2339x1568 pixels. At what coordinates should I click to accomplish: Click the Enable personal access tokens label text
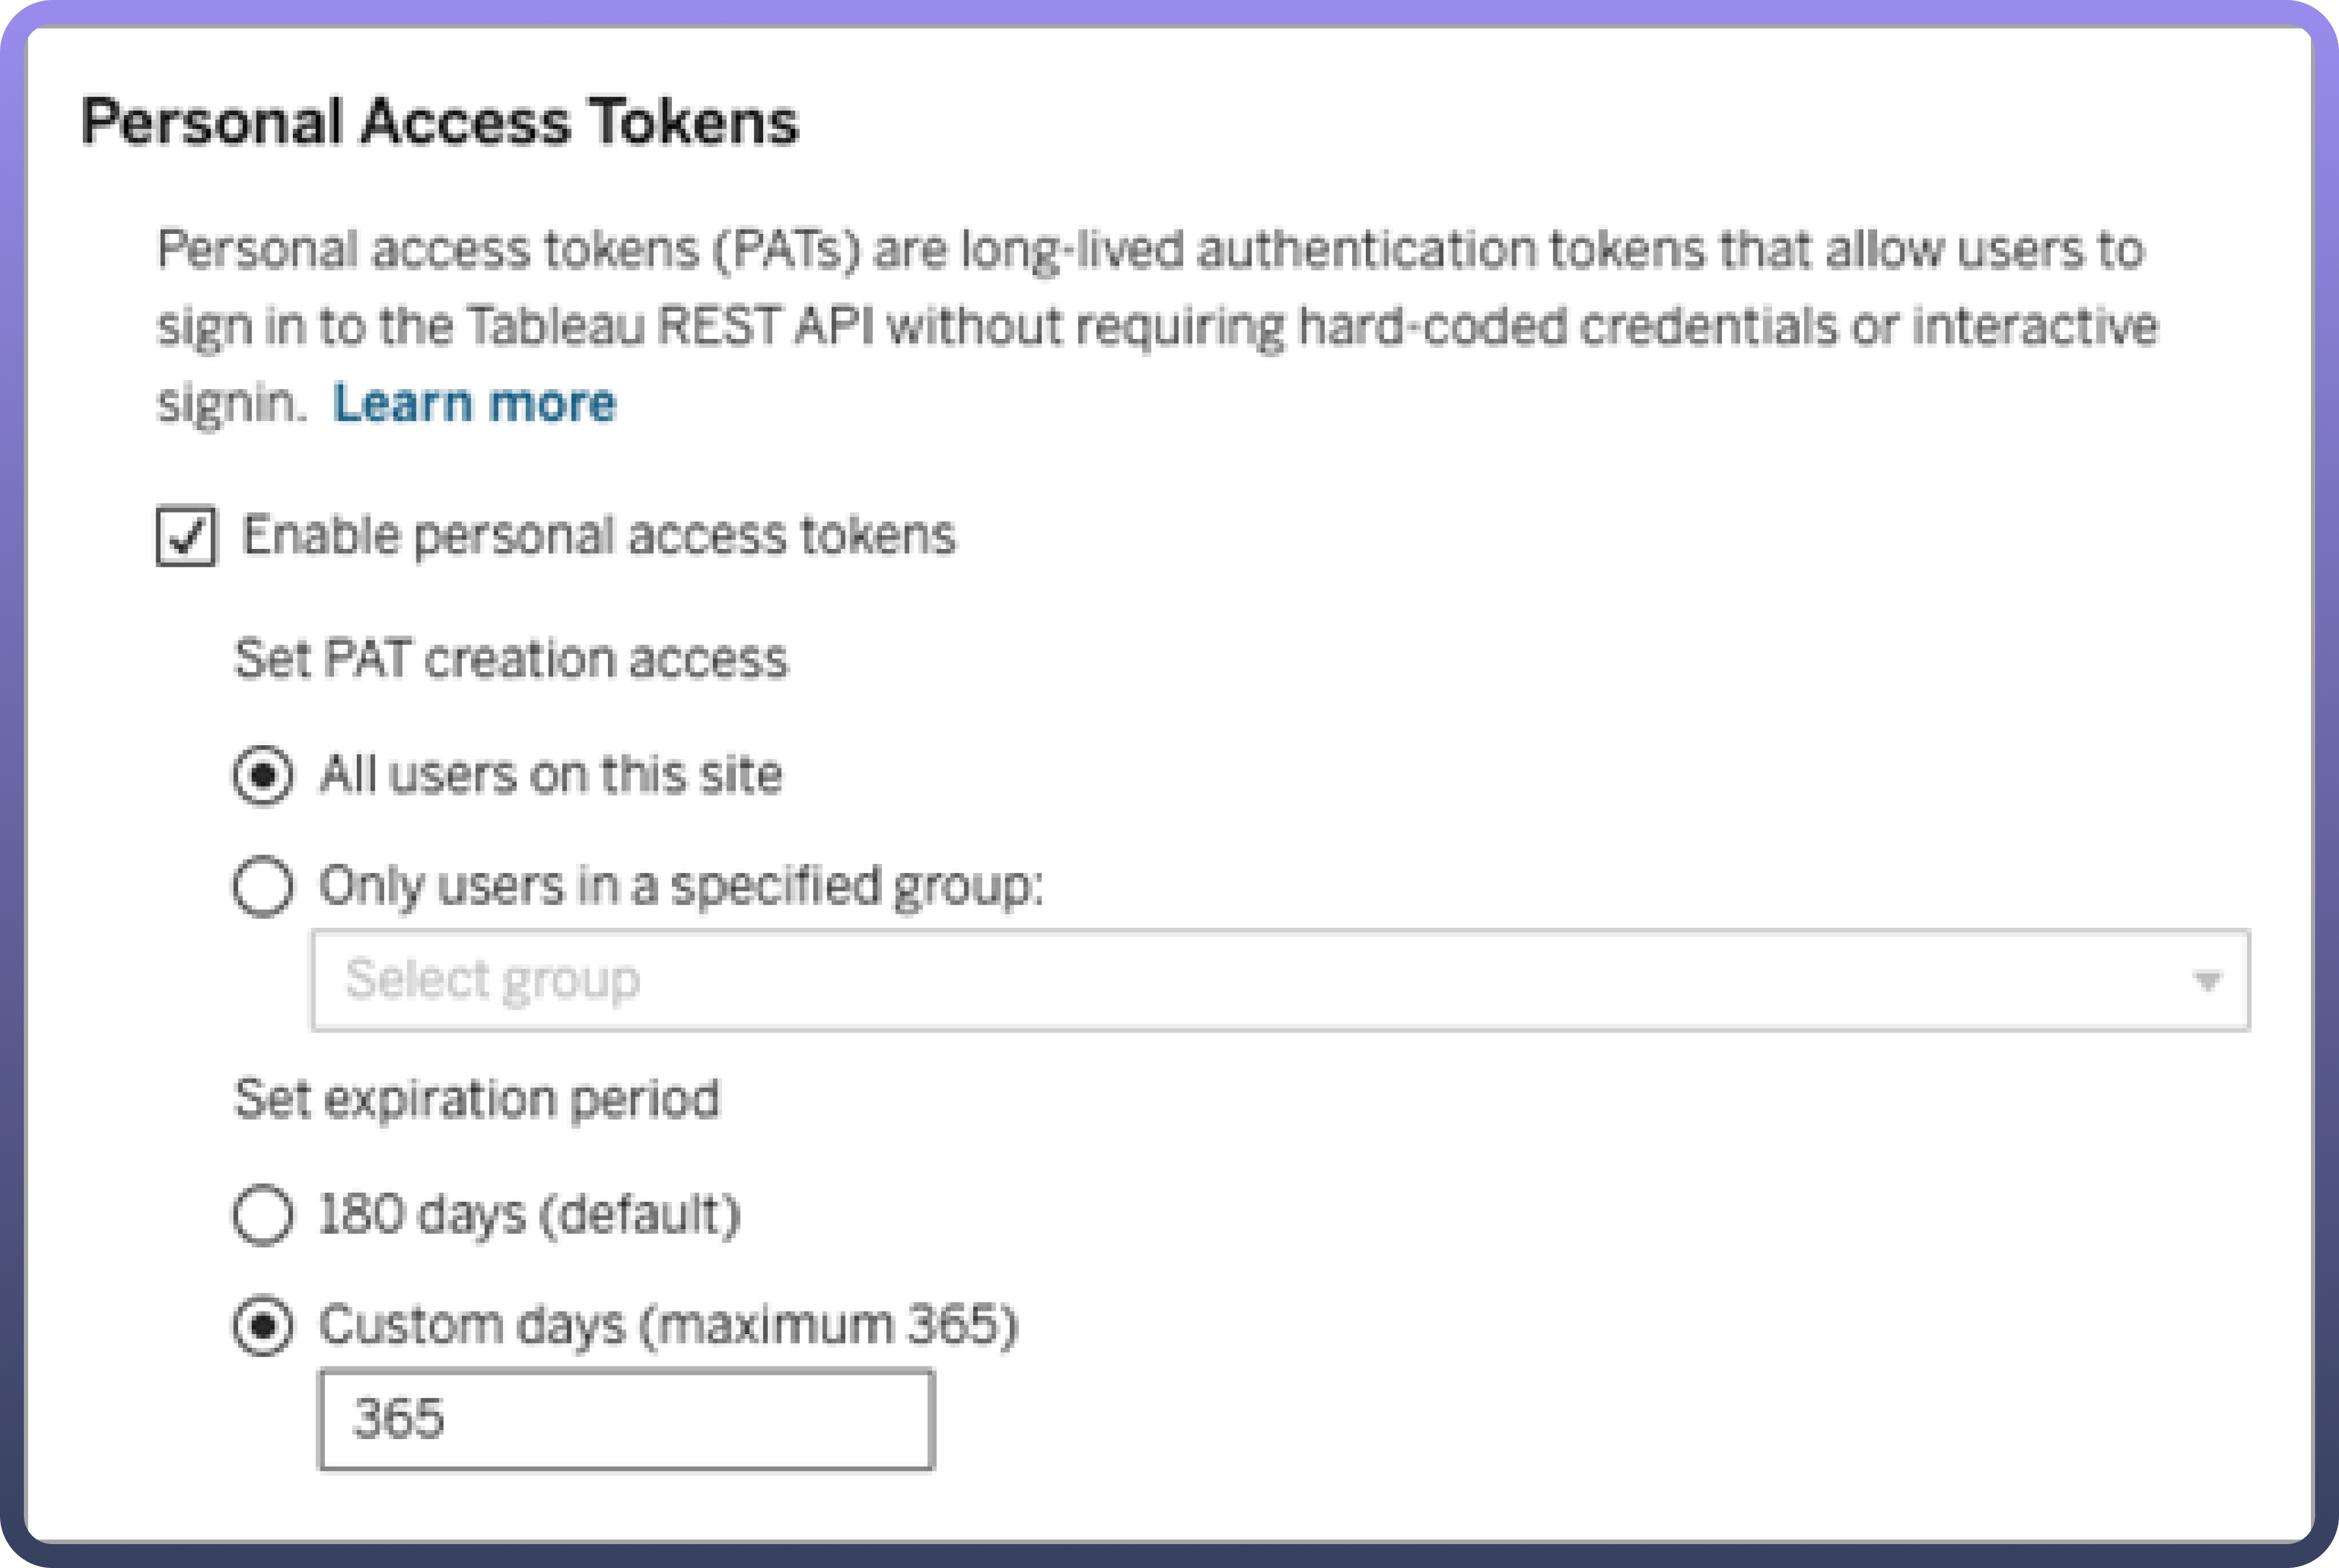tap(598, 536)
